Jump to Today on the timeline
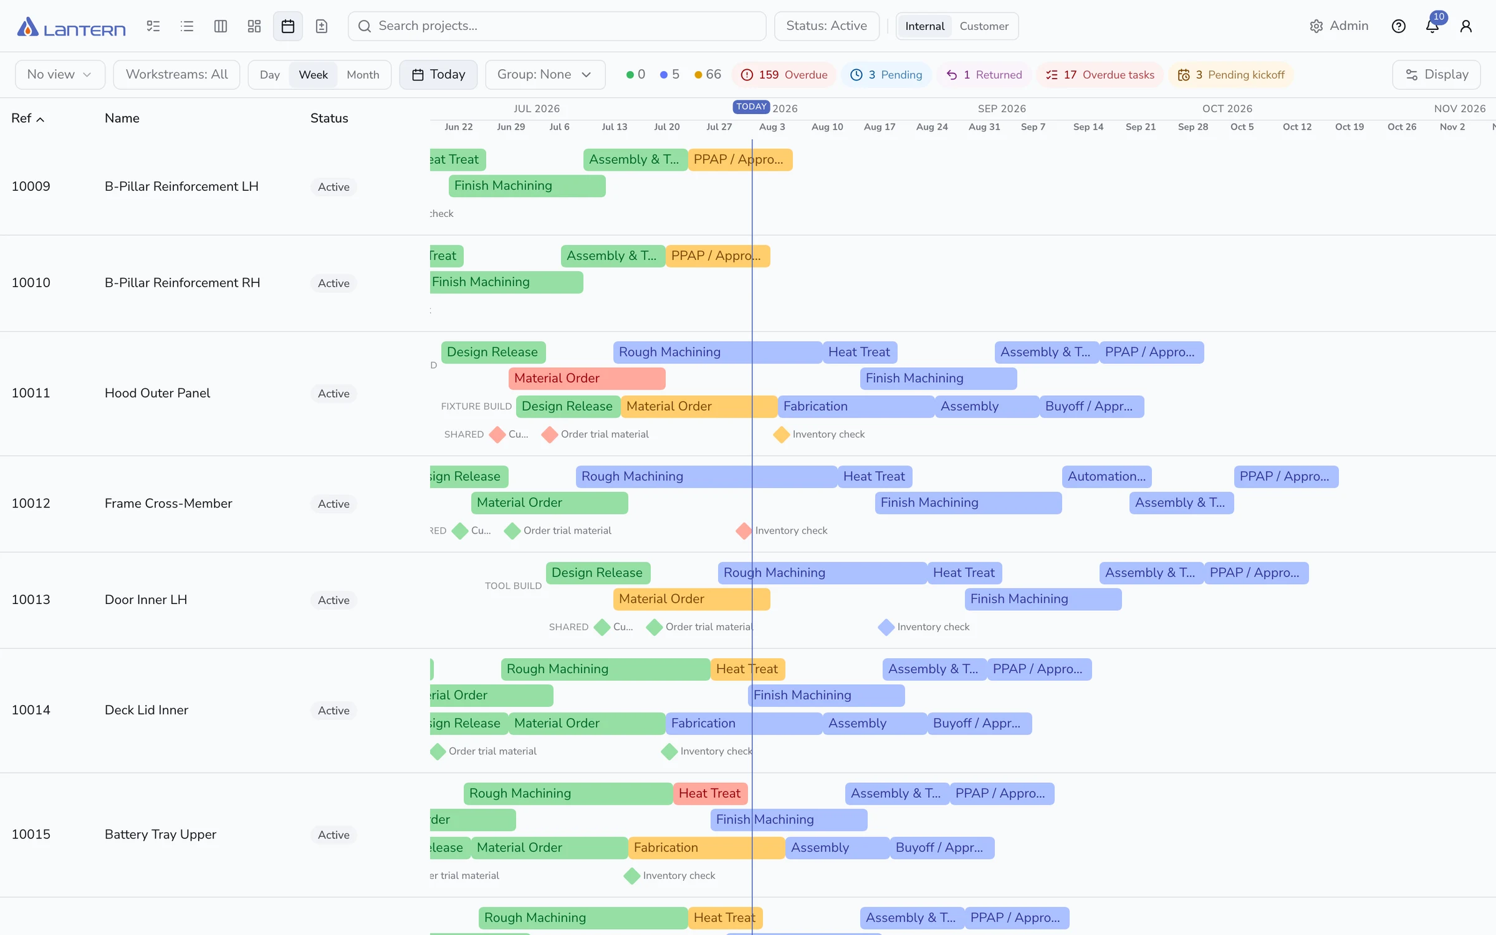The width and height of the screenshot is (1496, 935). pyautogui.click(x=438, y=75)
